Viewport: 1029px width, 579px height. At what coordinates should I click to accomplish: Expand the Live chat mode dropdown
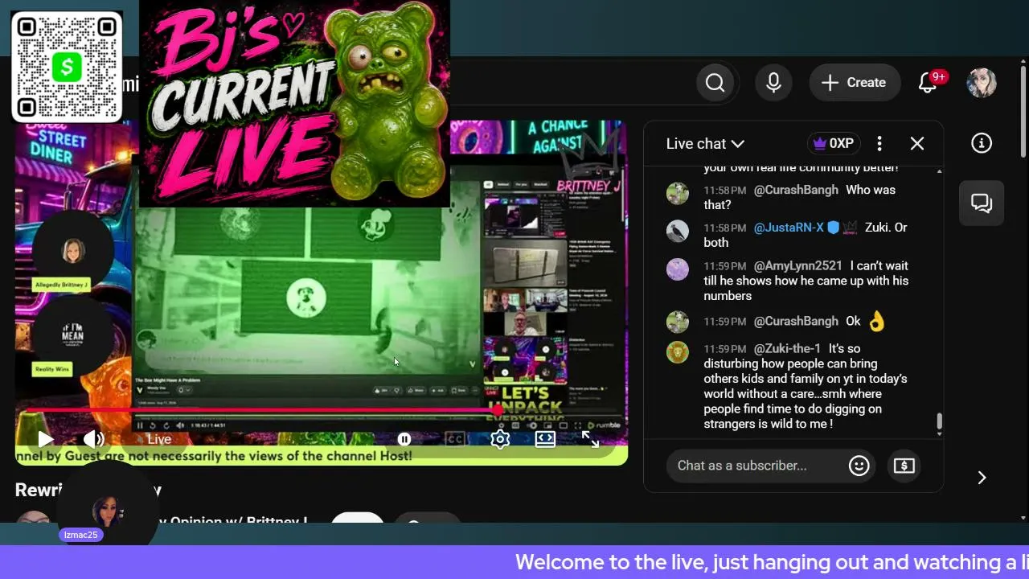[x=705, y=144]
